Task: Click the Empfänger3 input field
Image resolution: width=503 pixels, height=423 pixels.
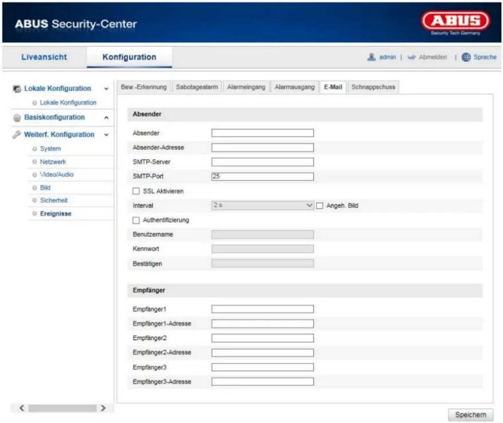Action: tap(262, 367)
